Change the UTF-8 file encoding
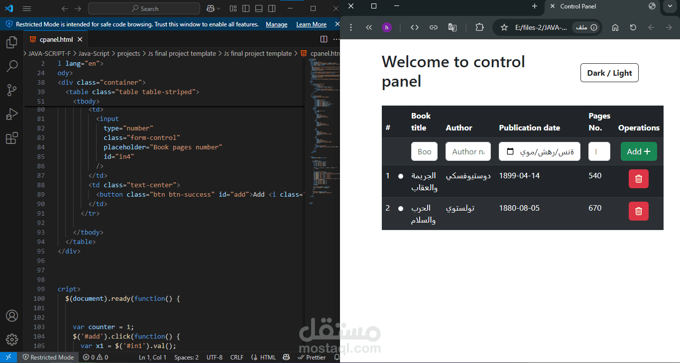Screen dimensions: 680x363 pos(215,357)
